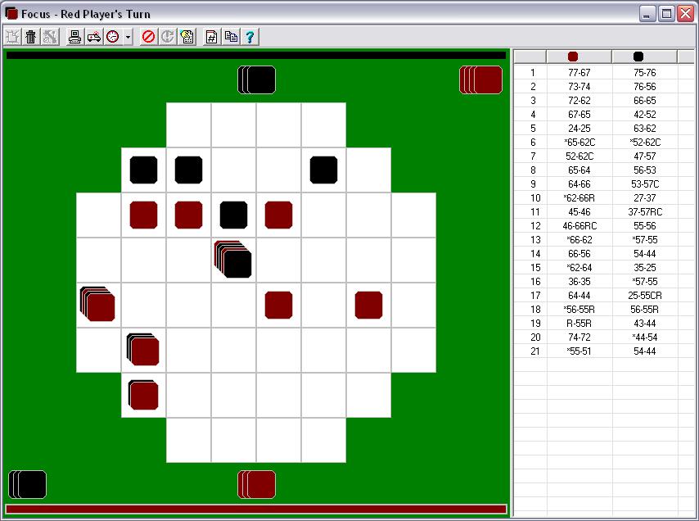699x521 pixels.
Task: Open help with the question mark icon
Action: pyautogui.click(x=250, y=37)
